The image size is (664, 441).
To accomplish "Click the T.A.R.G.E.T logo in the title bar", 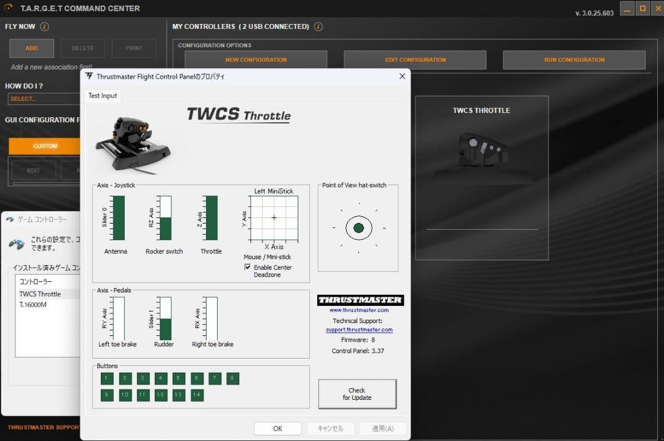I will tap(10, 9).
